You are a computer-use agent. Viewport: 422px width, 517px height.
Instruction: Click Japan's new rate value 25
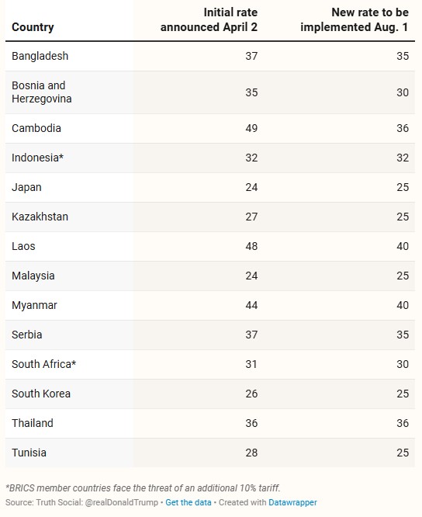pos(403,187)
